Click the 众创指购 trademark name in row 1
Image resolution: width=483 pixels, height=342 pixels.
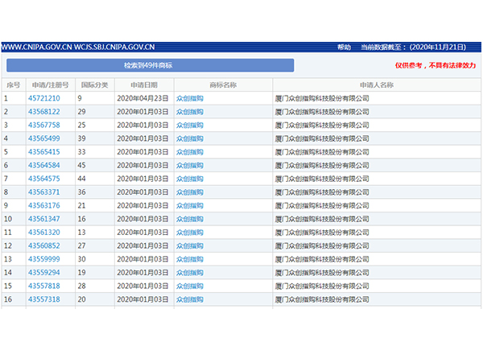pyautogui.click(x=190, y=99)
